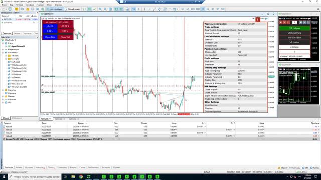Screen dimensions: 321x180
Task: Switch timeframe to W1
Action: pos(218,9)
